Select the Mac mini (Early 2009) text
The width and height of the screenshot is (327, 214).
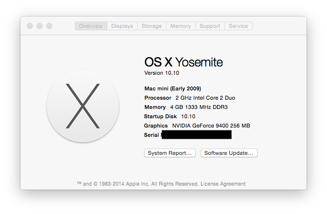pyautogui.click(x=173, y=88)
